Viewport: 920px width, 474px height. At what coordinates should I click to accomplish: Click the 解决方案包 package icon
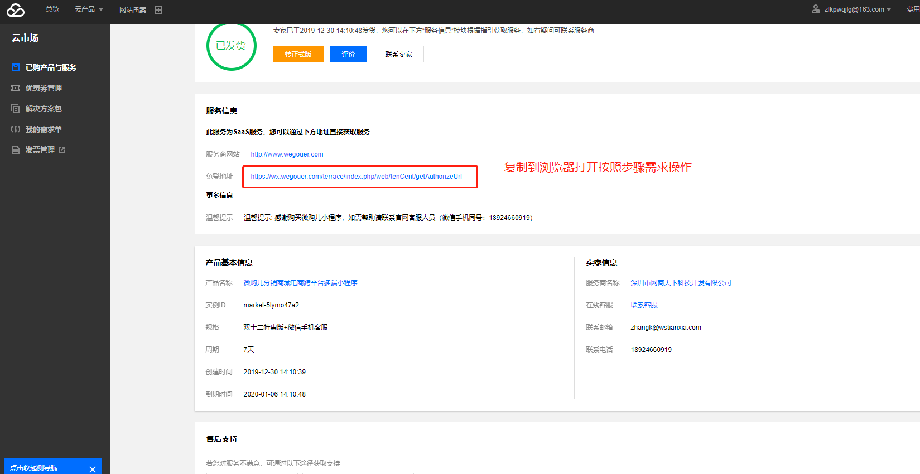tap(16, 109)
